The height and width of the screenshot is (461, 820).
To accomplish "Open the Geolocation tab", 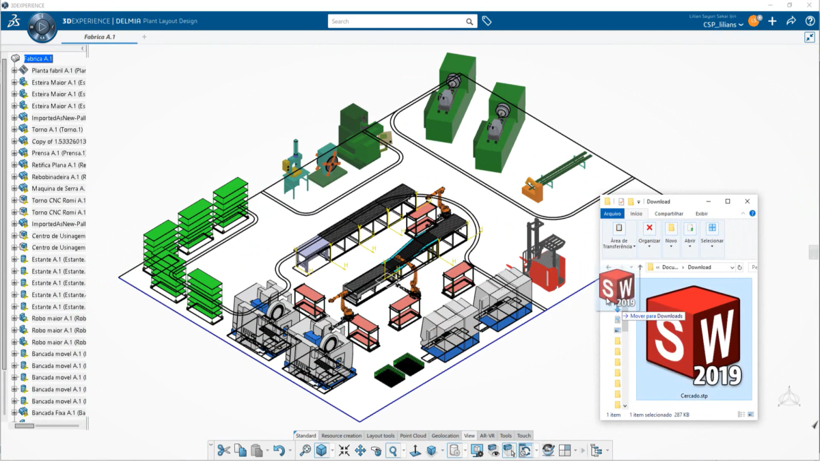I will coord(446,436).
